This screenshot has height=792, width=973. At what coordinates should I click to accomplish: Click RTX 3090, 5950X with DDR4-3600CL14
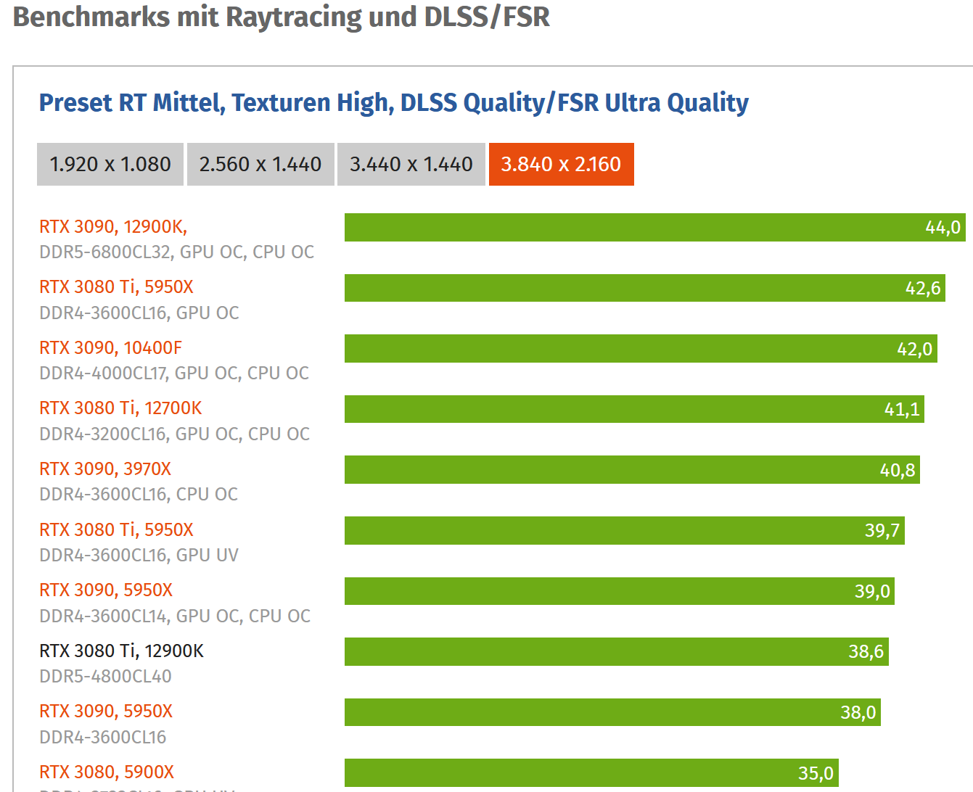click(x=106, y=590)
